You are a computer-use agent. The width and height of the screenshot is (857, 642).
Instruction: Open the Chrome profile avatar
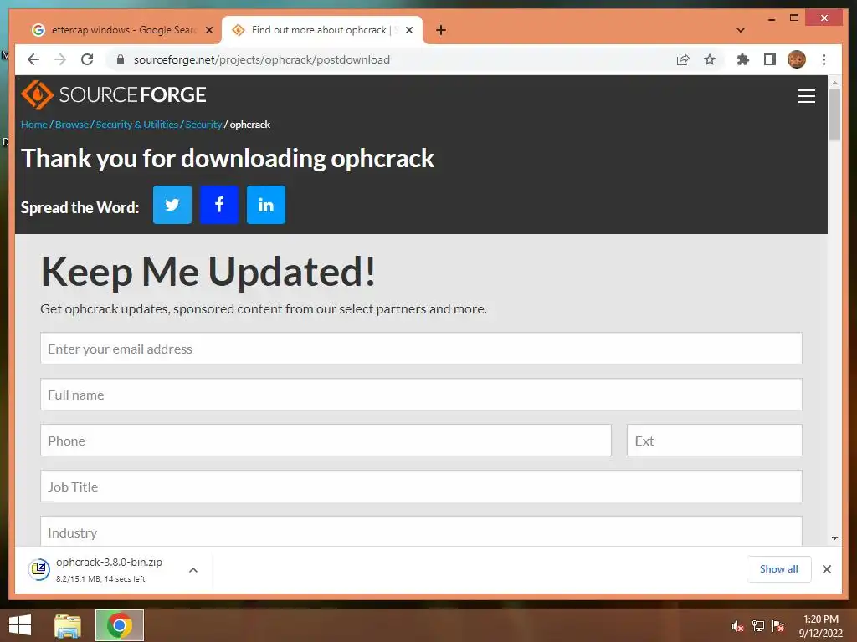[797, 59]
